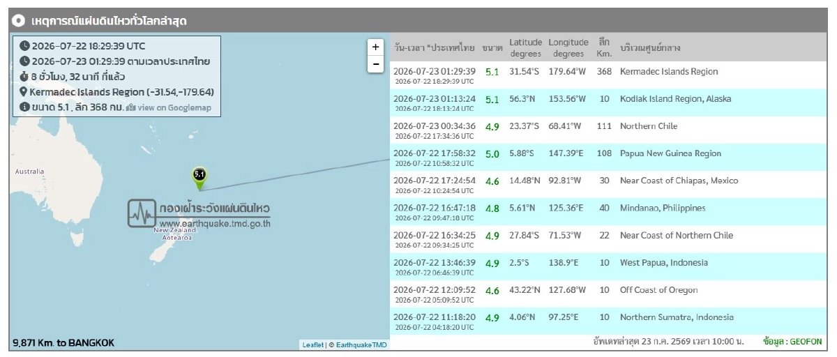This screenshot has height=357, width=837.
Task: Select Near Coast of Chiapas, Mexico row
Action: click(608, 184)
